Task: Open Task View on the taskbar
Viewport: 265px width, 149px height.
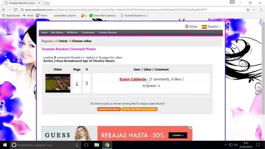Action: 86,145
